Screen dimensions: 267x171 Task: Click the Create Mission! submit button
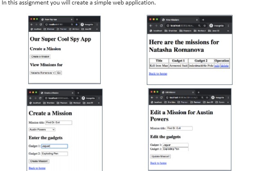pos(39,161)
